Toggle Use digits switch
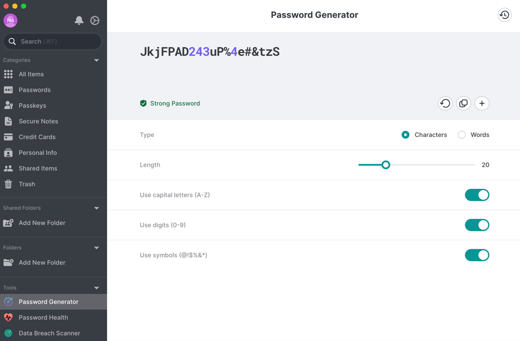Screen dimensions: 520x341 click(477, 225)
